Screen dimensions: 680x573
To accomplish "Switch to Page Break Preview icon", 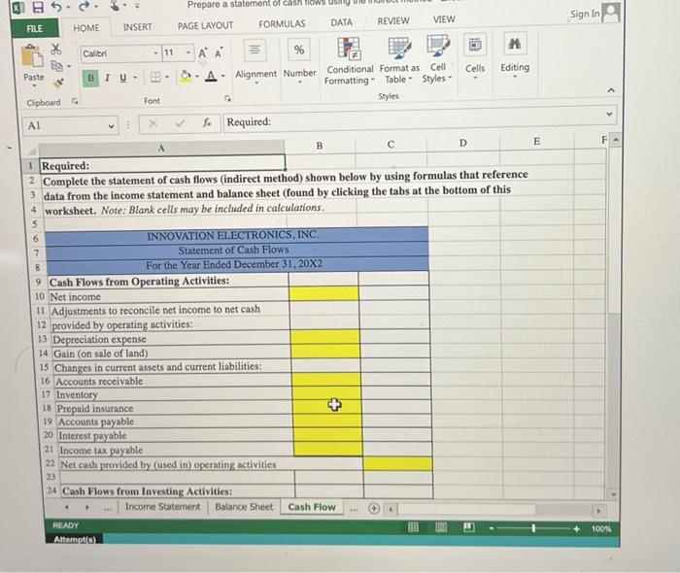I will point(469,527).
